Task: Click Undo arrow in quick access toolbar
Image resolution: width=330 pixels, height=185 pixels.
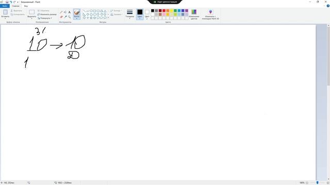Action: [x=11, y=2]
